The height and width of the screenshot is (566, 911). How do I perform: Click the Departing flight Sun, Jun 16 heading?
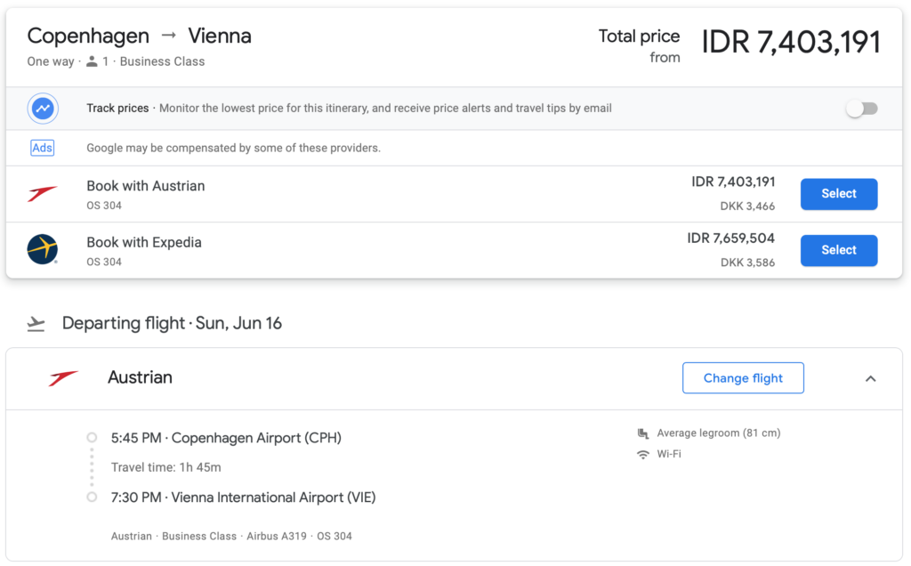tap(172, 323)
